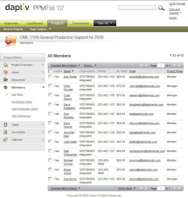Expand the Calendar submenu arrow
Screen dimensions: 188x198
tap(43, 140)
